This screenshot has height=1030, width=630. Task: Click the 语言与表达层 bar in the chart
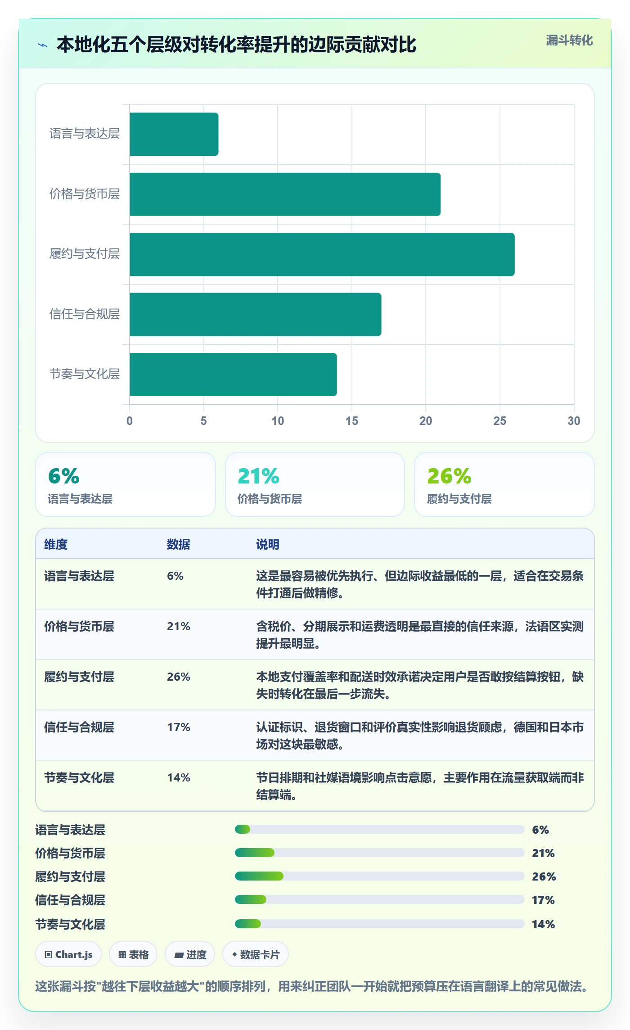coord(174,134)
